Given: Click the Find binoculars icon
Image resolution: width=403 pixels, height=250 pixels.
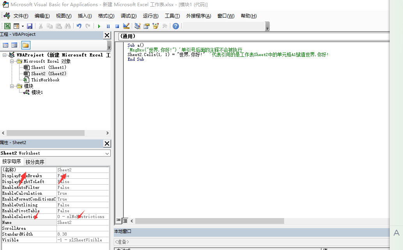Looking at the screenshot, I should click(67, 26).
